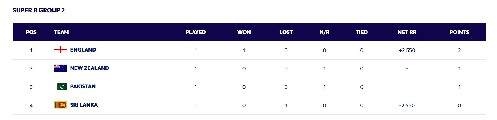Click the England flag icon

pyautogui.click(x=60, y=50)
